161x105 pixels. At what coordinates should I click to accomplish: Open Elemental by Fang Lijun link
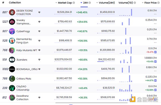pyautogui.click(x=24, y=41)
